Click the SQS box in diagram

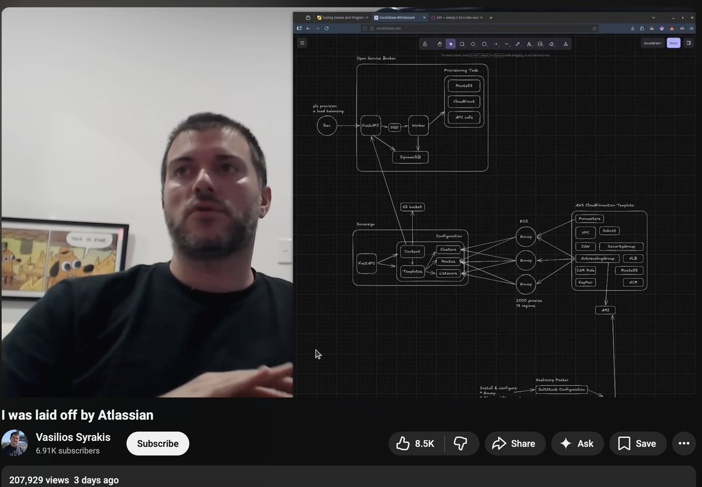394,127
